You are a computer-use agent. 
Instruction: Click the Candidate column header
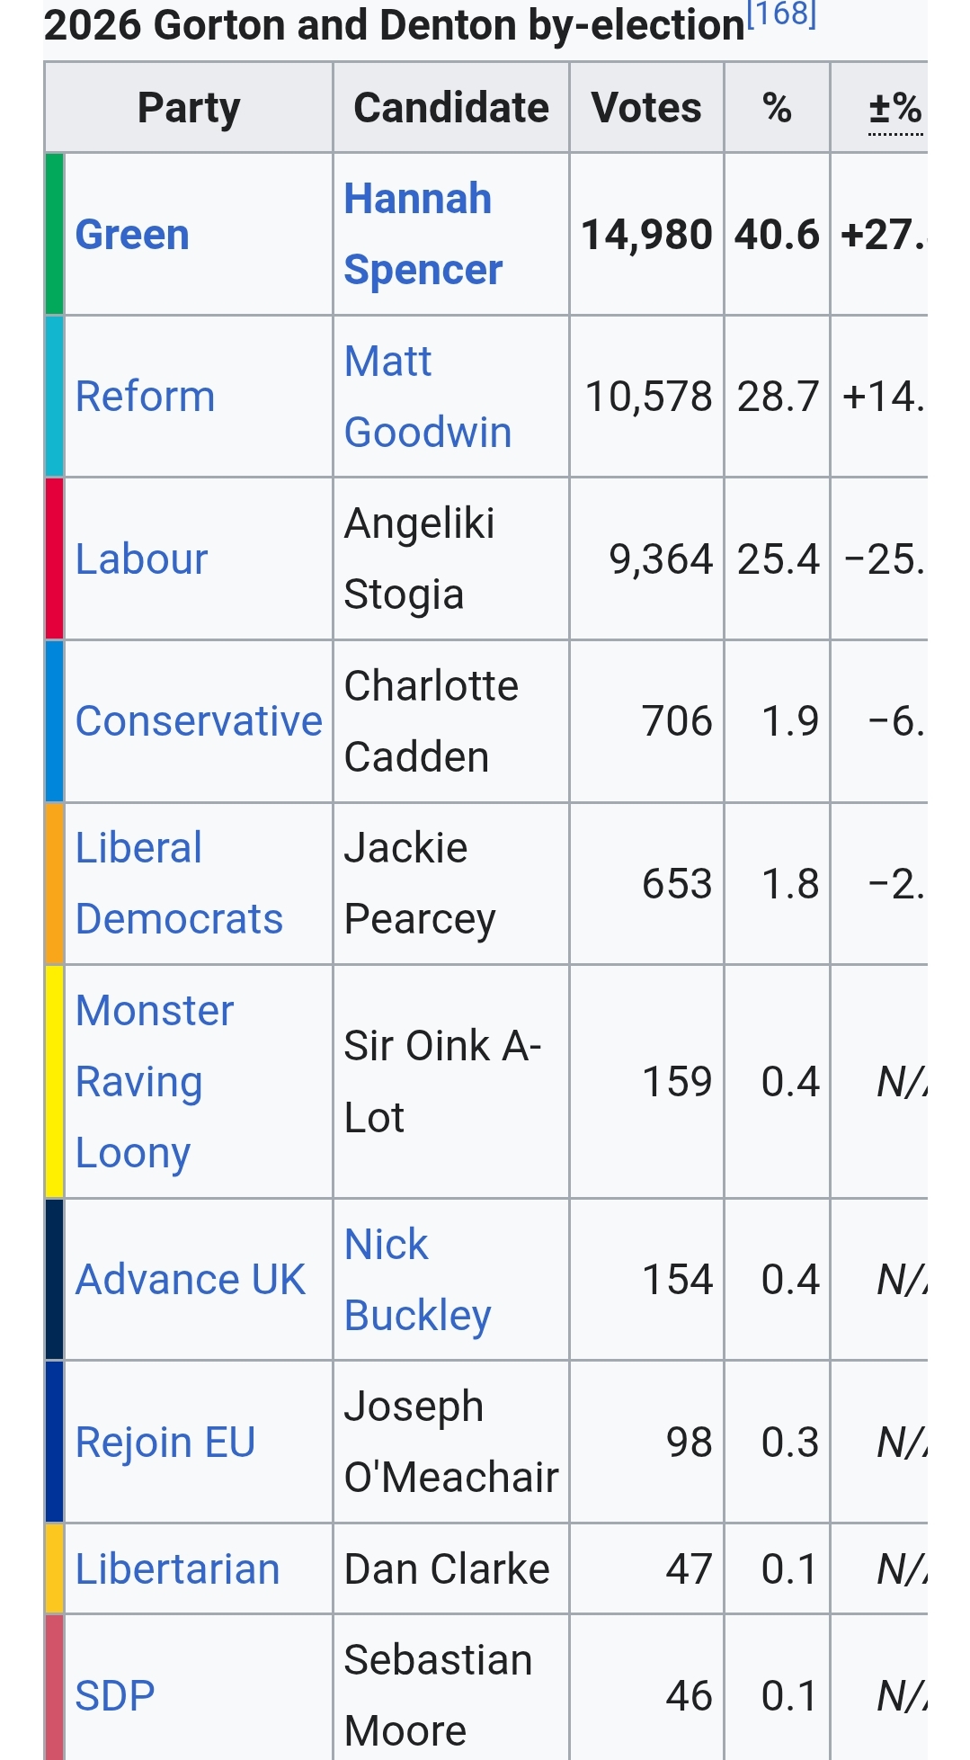451,108
